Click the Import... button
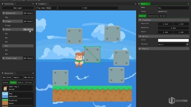The height and width of the screenshot is (107, 191). point(18,77)
